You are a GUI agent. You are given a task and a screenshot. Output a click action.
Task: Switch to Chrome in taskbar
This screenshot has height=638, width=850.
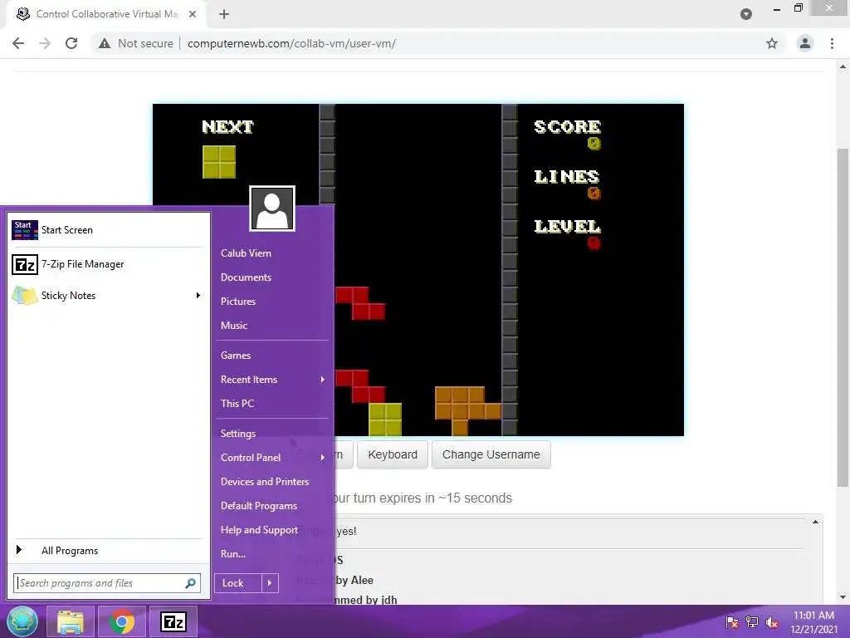tap(122, 621)
